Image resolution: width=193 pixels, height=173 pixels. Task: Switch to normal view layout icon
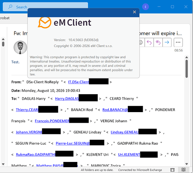[x=172, y=170]
